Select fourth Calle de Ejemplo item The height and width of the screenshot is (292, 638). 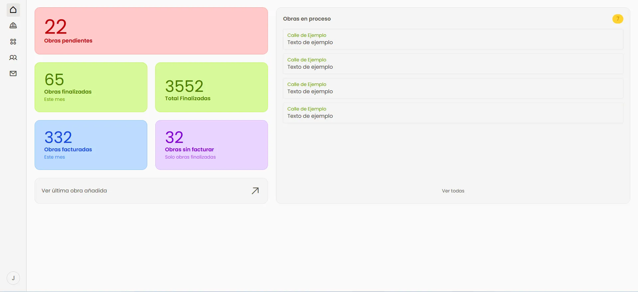coord(453,113)
